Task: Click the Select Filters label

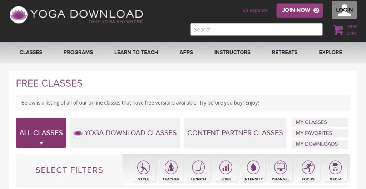Action: 69,170
